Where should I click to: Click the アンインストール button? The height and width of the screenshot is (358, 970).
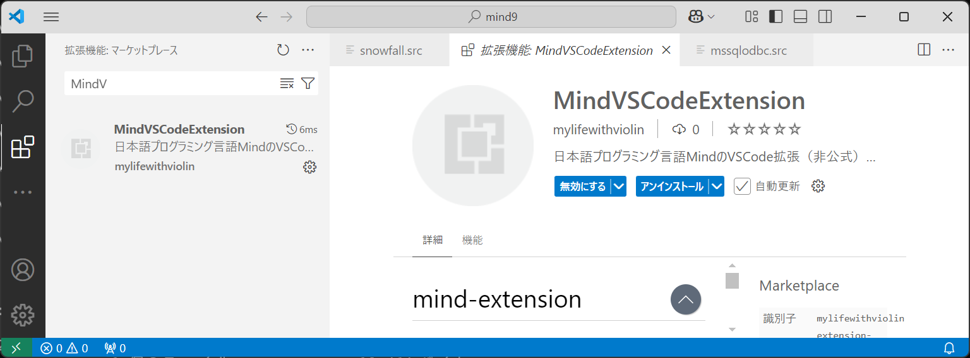pyautogui.click(x=672, y=186)
